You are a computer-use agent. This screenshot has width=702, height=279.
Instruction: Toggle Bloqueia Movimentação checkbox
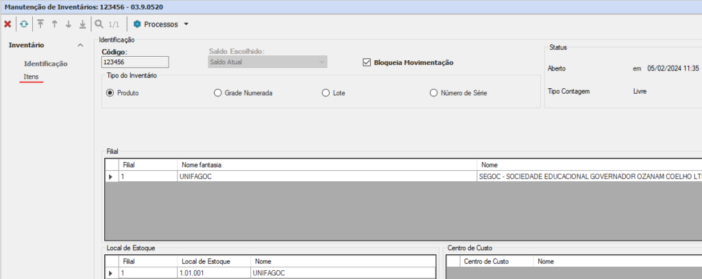367,63
